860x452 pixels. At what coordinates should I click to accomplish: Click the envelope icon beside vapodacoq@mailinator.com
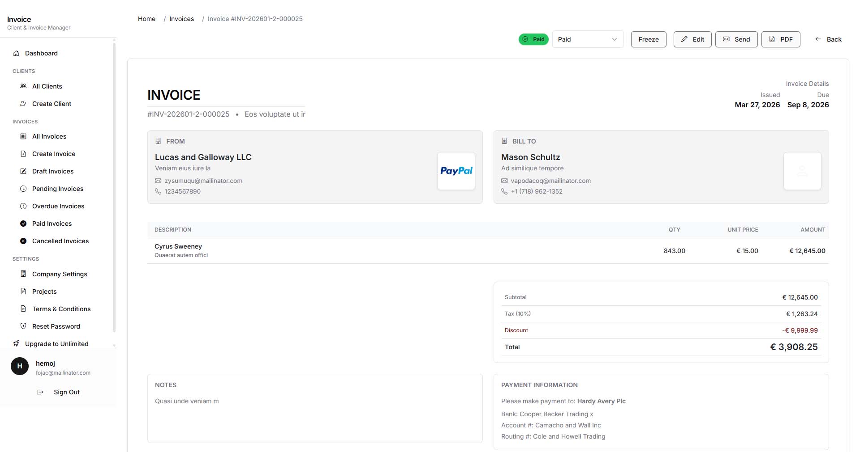tap(504, 181)
